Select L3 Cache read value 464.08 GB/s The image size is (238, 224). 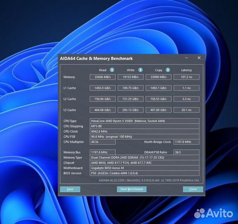pyautogui.click(x=103, y=110)
